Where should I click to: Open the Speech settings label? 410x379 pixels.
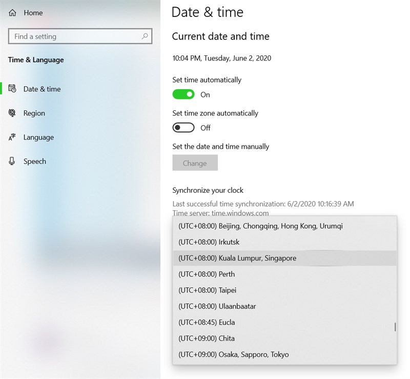pyautogui.click(x=34, y=161)
